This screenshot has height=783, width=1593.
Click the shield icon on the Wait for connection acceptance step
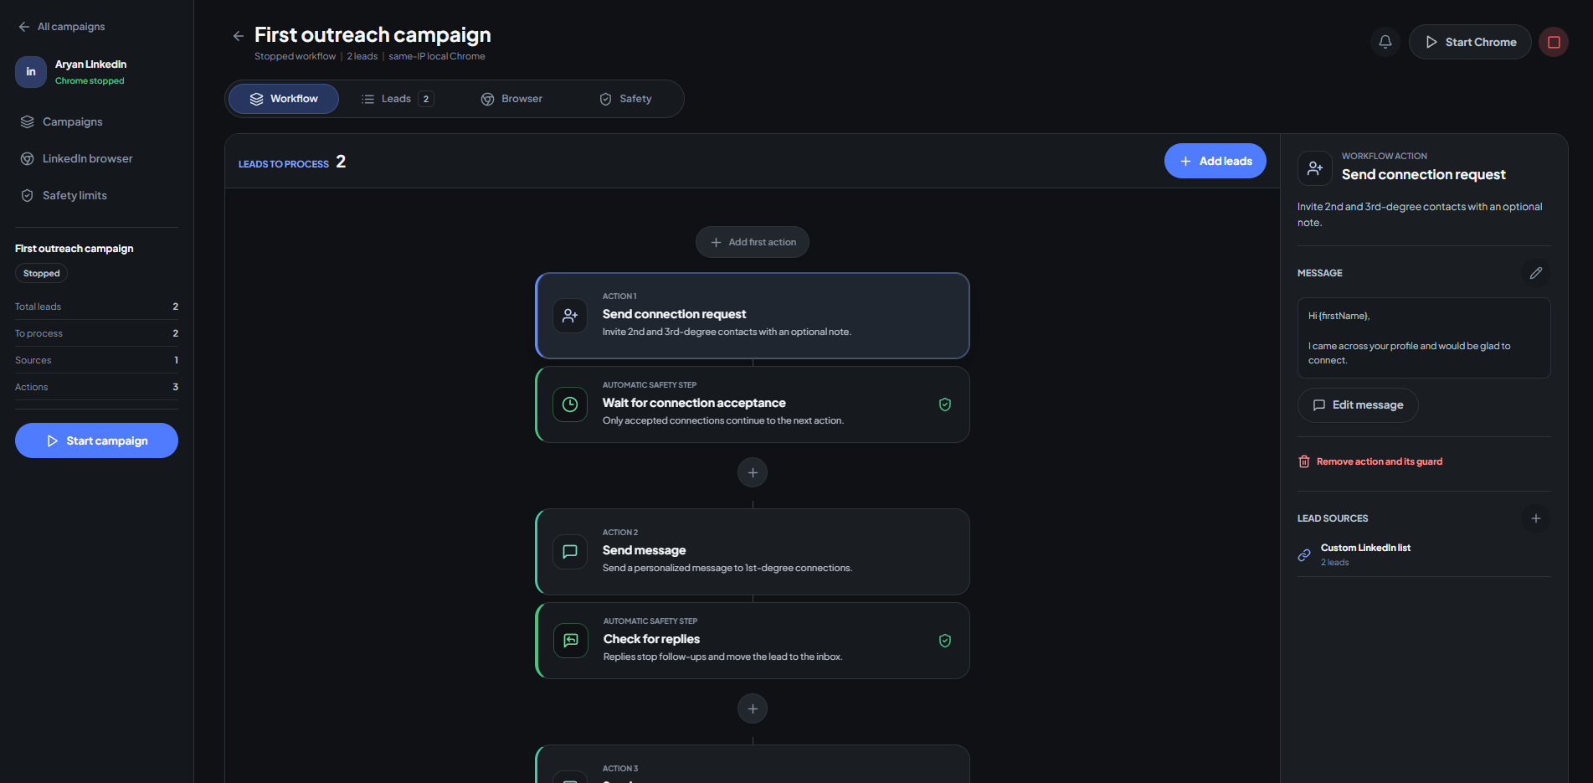point(945,404)
